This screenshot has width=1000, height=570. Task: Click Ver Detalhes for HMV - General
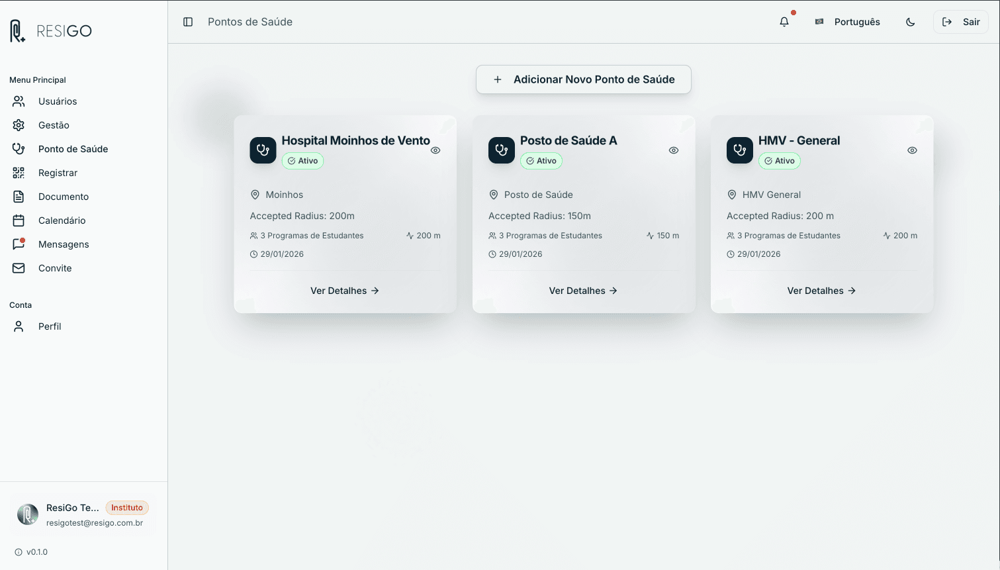[x=821, y=291]
